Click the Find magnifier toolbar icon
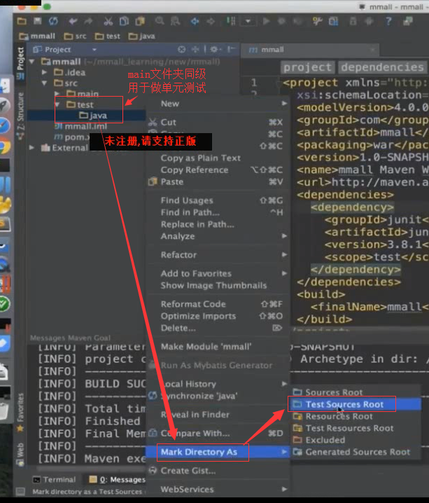Viewport: 429px width, 503px height. point(160,22)
